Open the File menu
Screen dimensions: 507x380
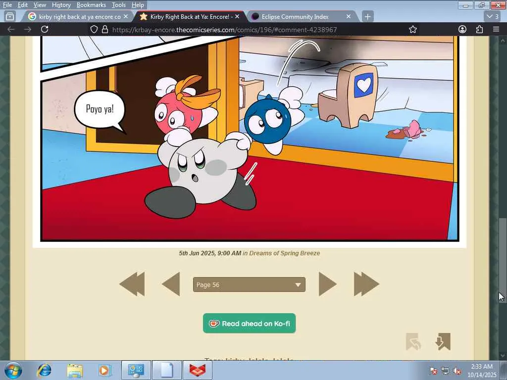pyautogui.click(x=7, y=5)
